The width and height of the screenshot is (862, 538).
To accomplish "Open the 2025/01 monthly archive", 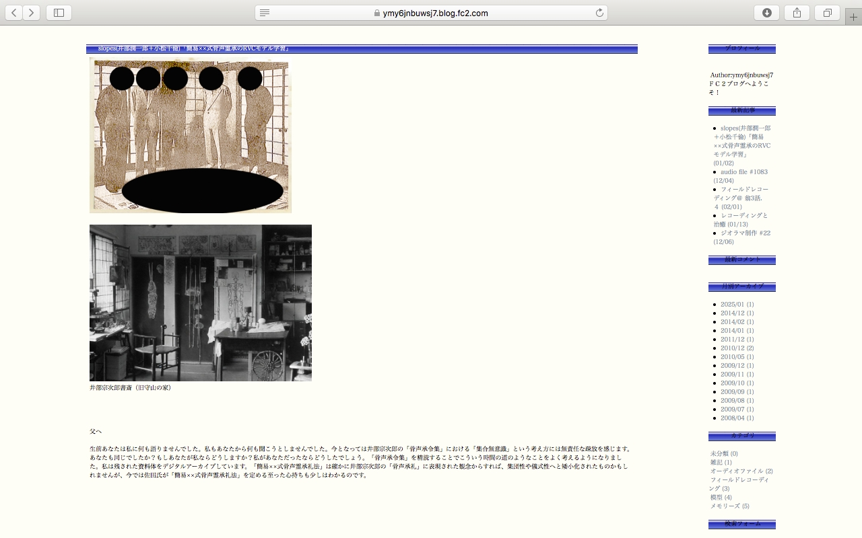I will (x=732, y=305).
